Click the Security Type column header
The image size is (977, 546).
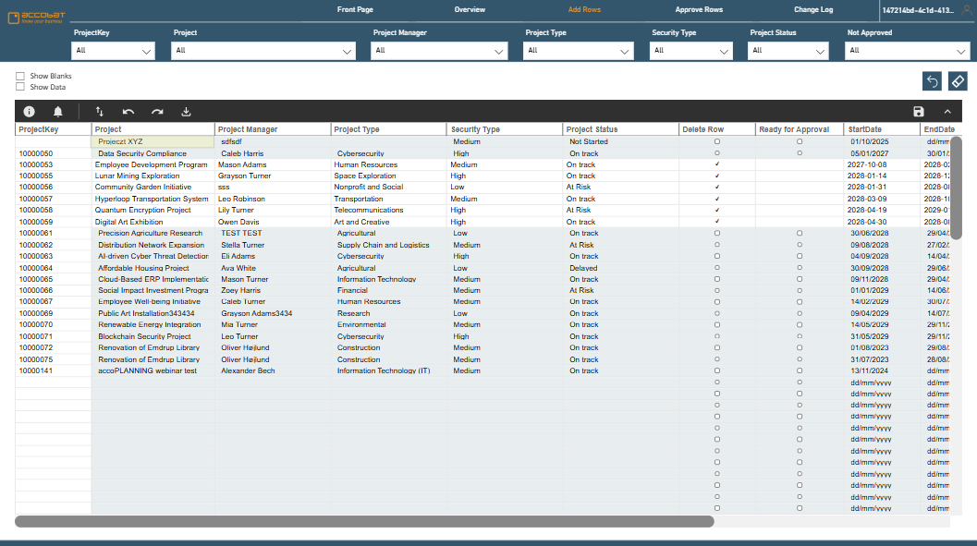(504, 129)
